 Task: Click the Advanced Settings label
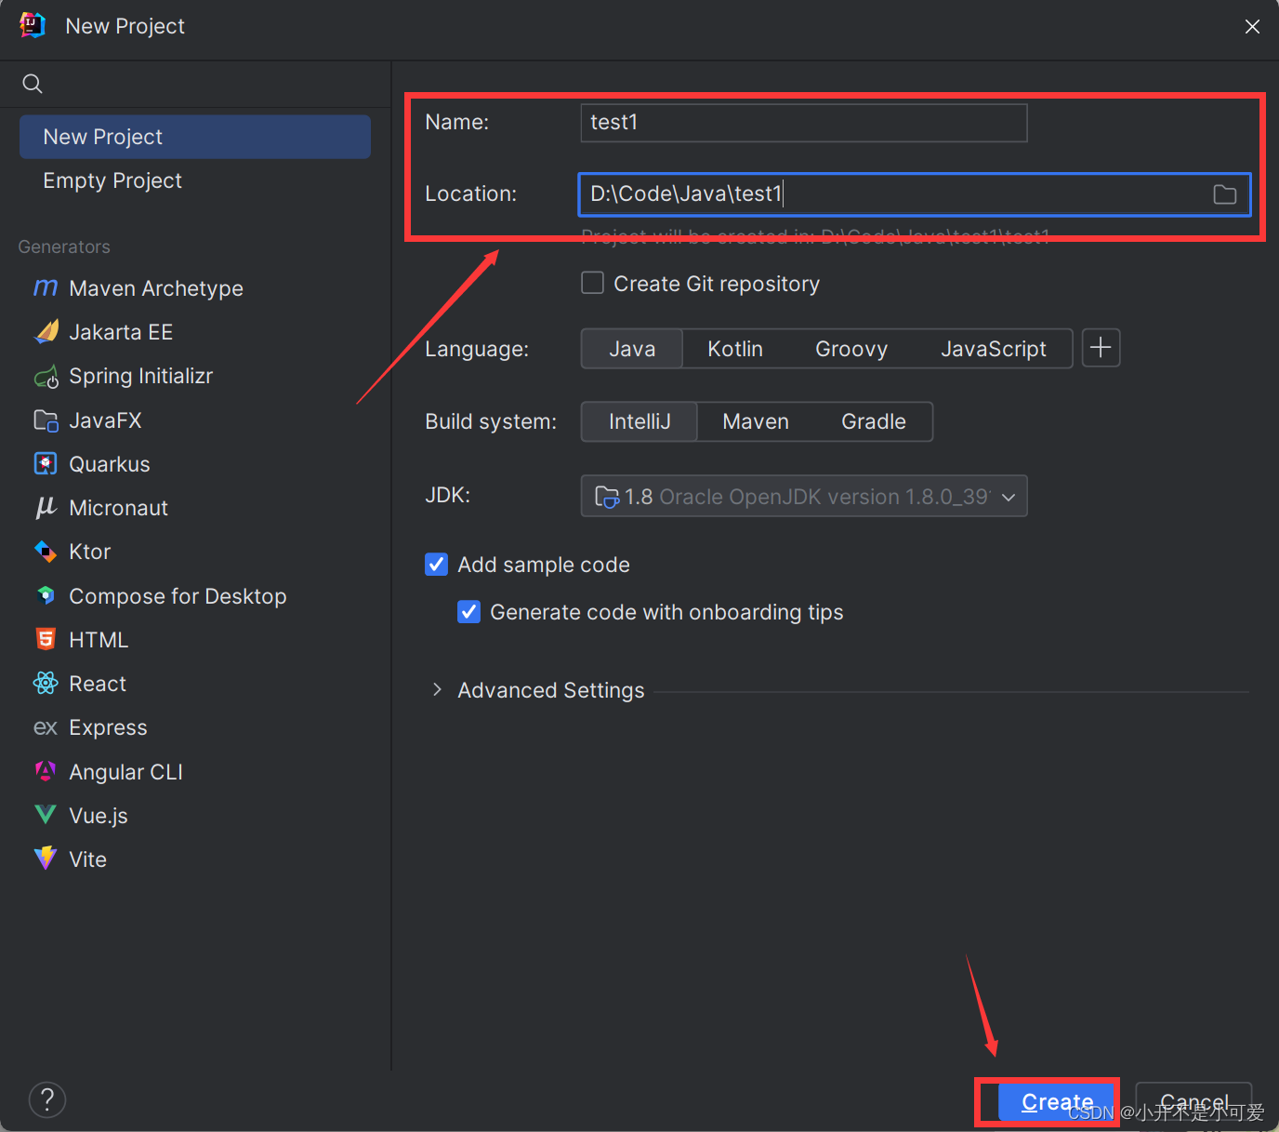coord(551,690)
